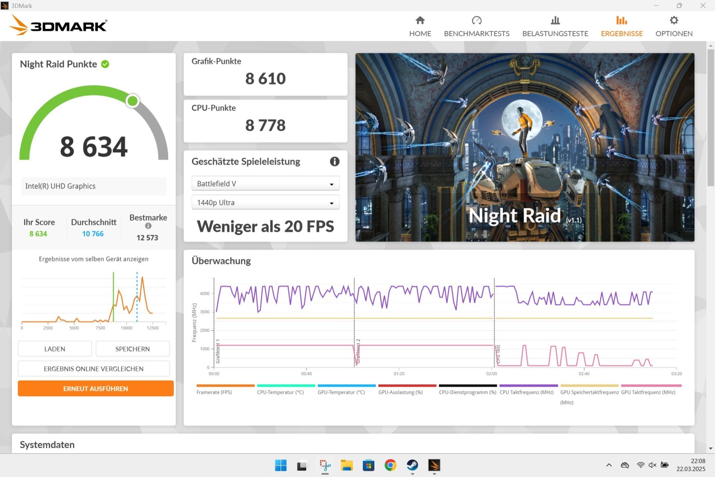Click the score gauge knob

click(x=132, y=101)
